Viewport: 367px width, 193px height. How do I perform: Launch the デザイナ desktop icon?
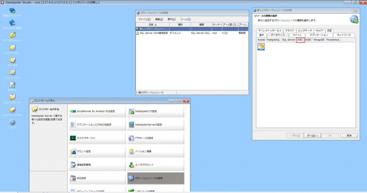click(12, 85)
